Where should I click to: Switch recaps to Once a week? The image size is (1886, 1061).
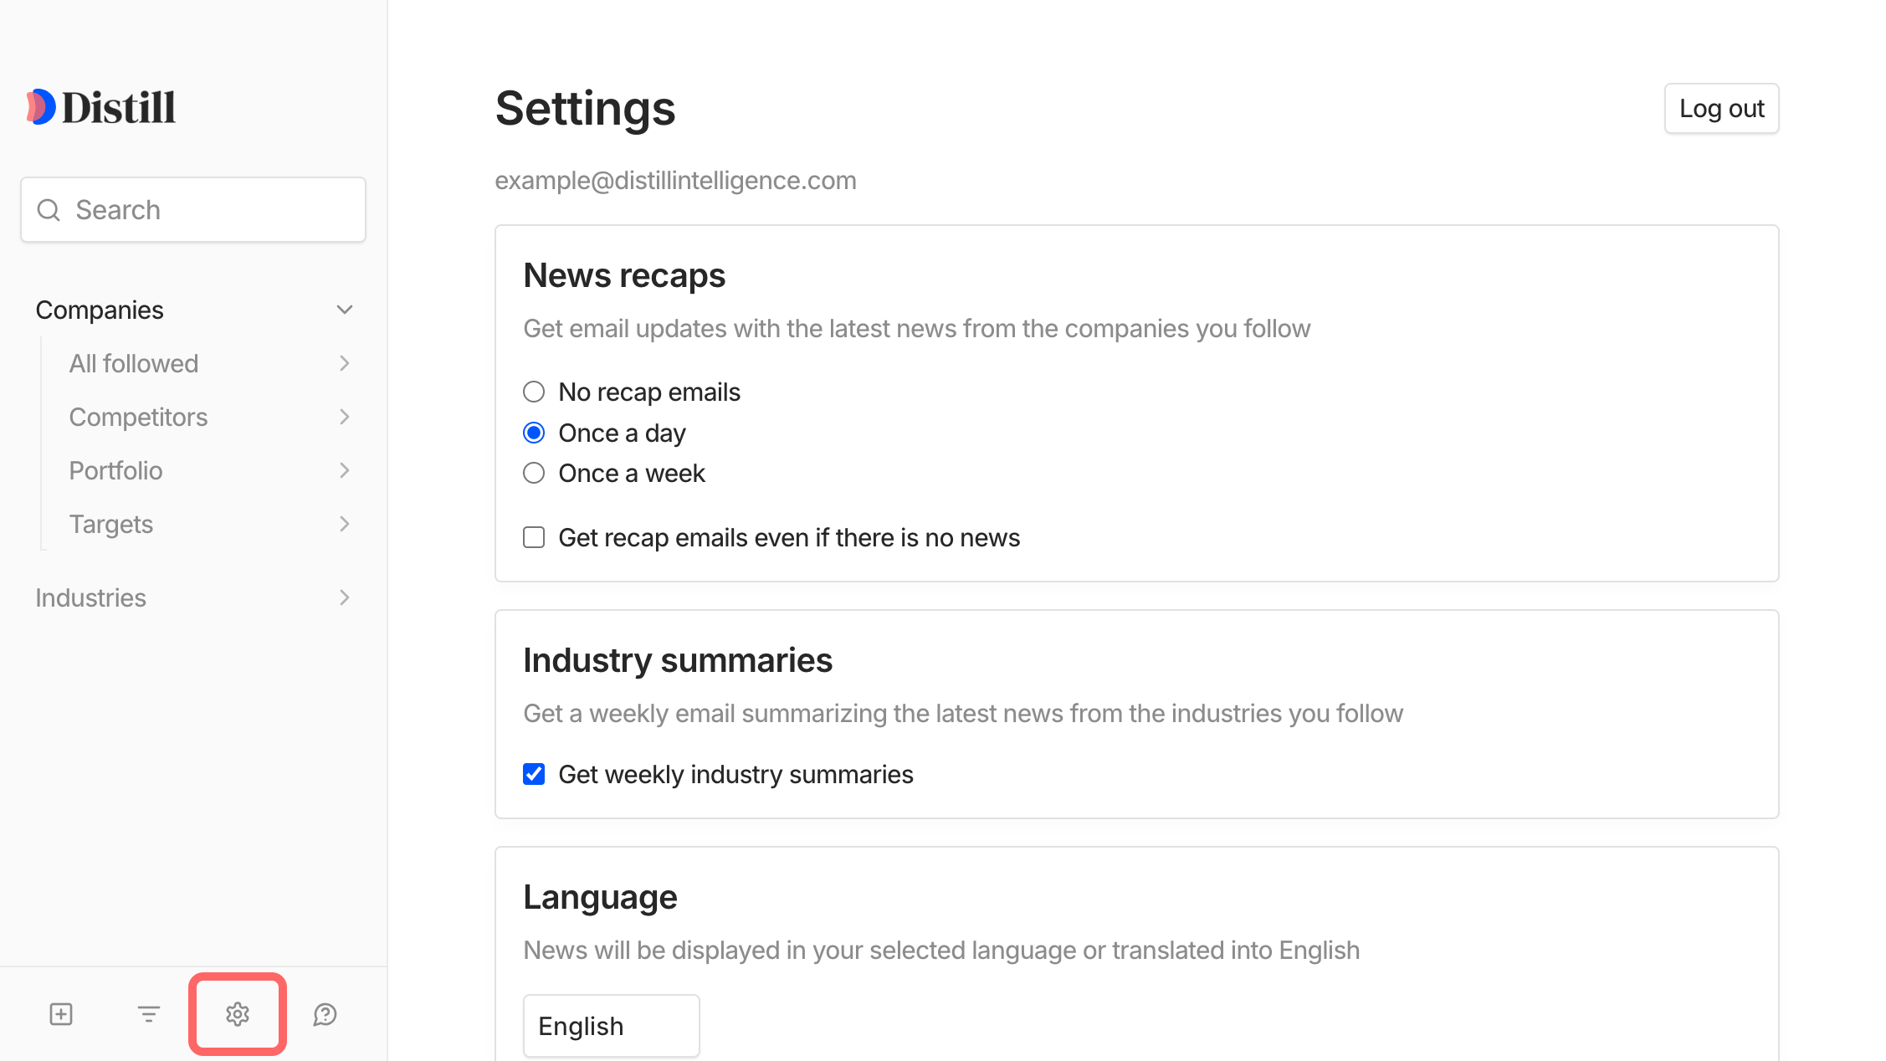click(533, 473)
